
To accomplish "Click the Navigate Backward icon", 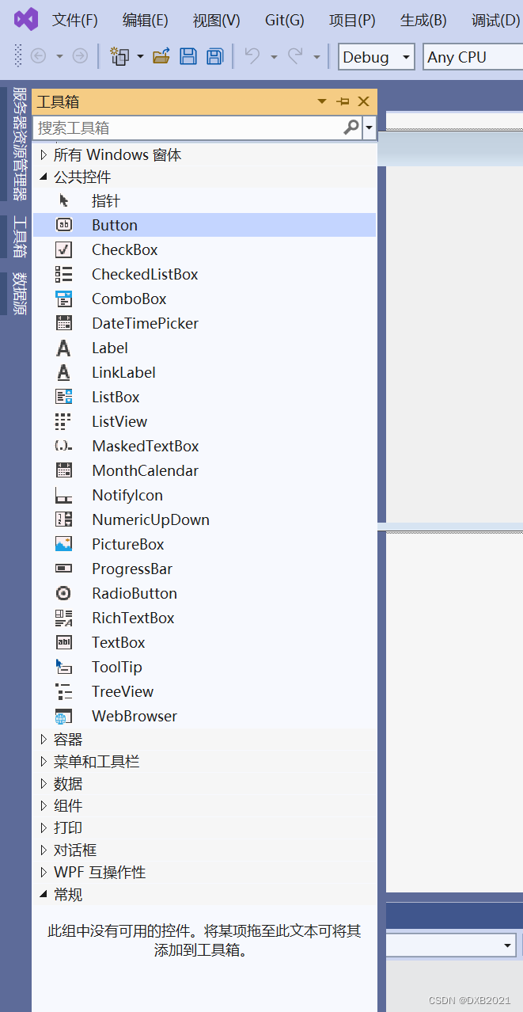I will click(38, 56).
